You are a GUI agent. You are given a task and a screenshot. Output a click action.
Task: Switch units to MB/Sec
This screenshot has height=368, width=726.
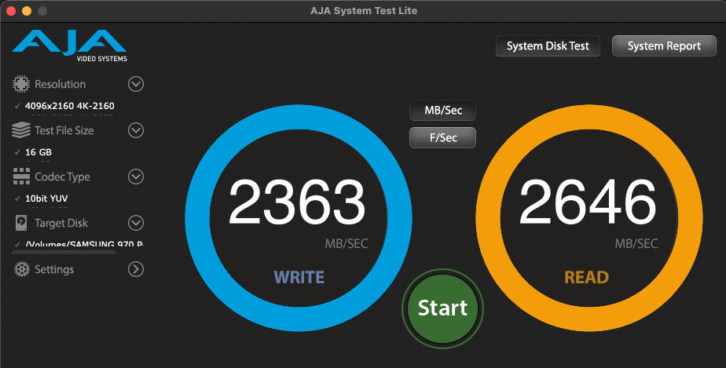pyautogui.click(x=442, y=111)
